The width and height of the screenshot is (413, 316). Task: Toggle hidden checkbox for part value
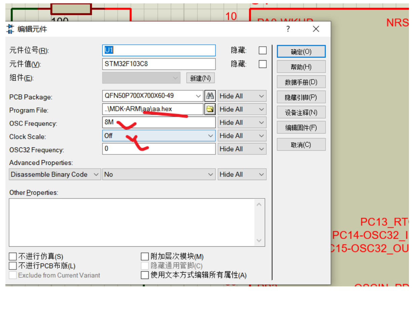tap(263, 64)
